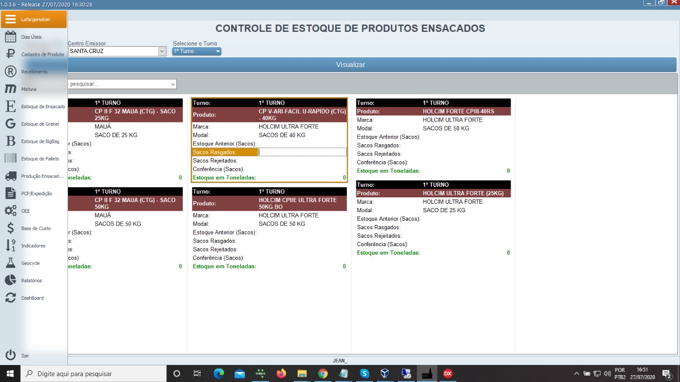This screenshot has width=680, height=382.
Task: Go to the Indicadores menu entry
Action: click(x=33, y=246)
